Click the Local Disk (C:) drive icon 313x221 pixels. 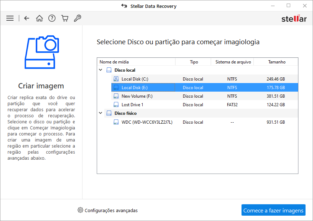[116, 79]
